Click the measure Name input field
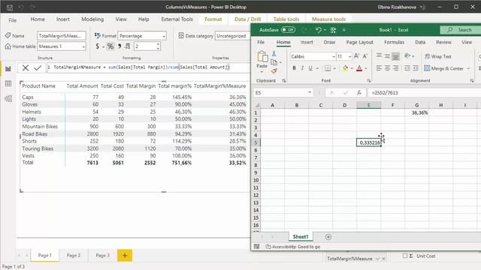481x270 pixels. (62, 36)
